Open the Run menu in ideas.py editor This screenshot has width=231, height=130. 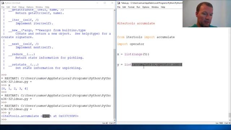click(x=138, y=7)
